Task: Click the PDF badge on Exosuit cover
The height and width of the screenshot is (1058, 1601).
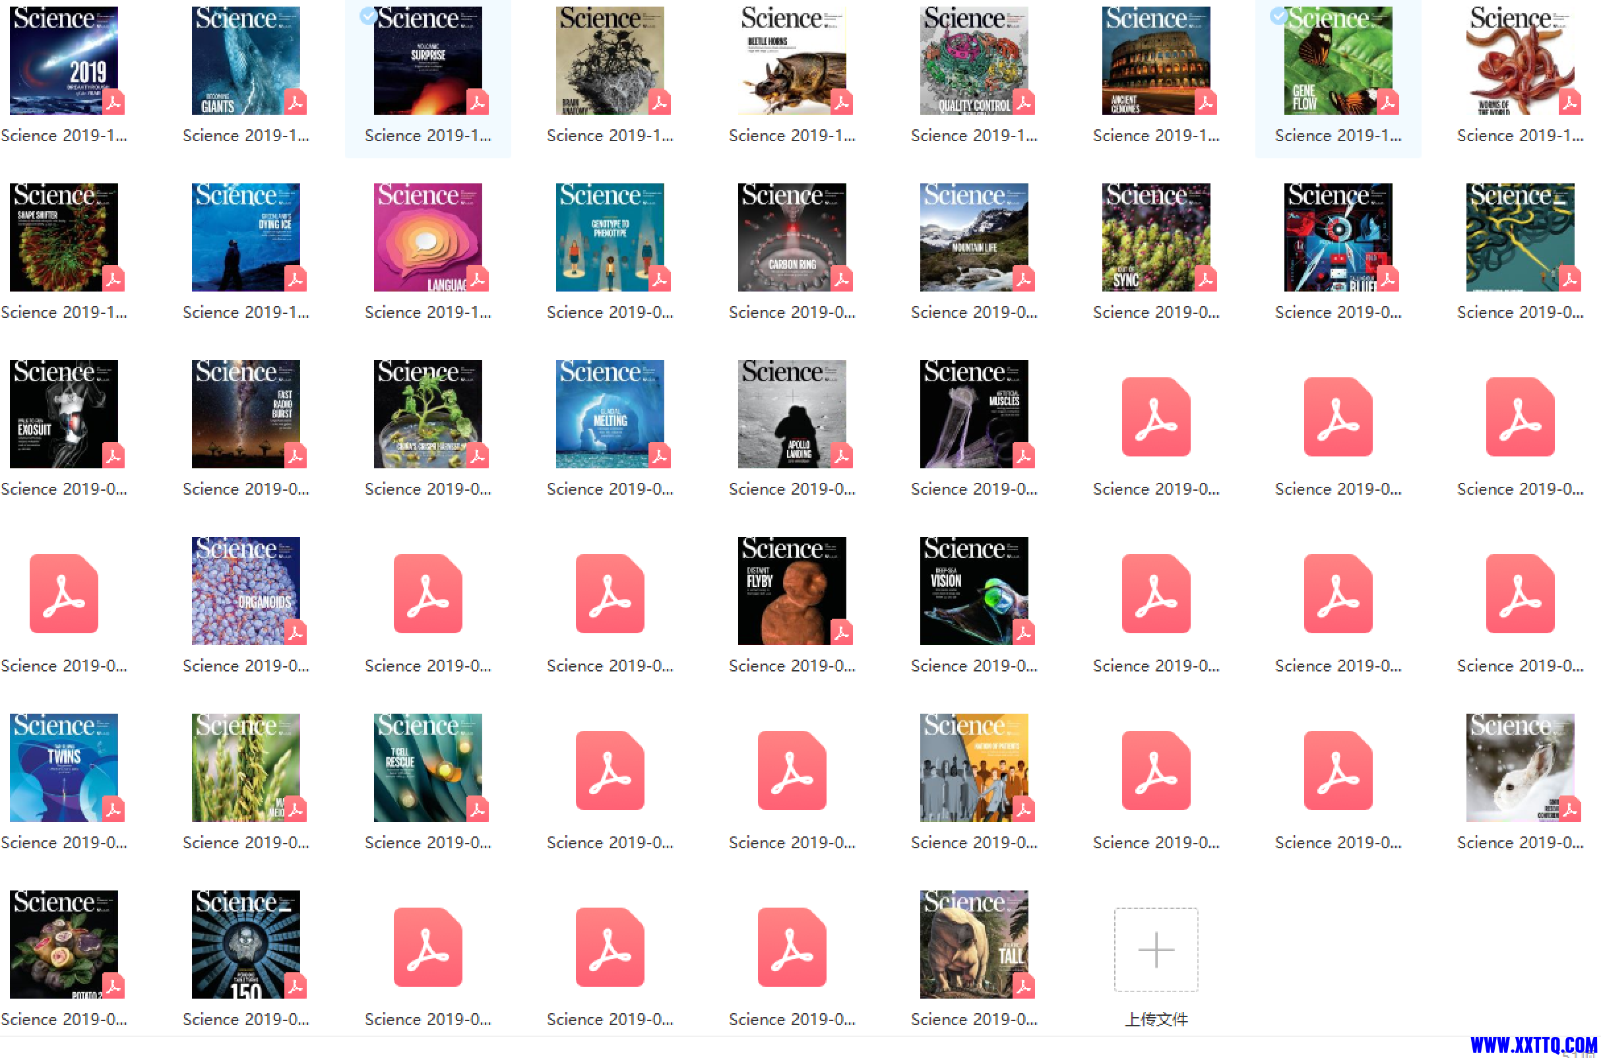Action: pos(113,455)
